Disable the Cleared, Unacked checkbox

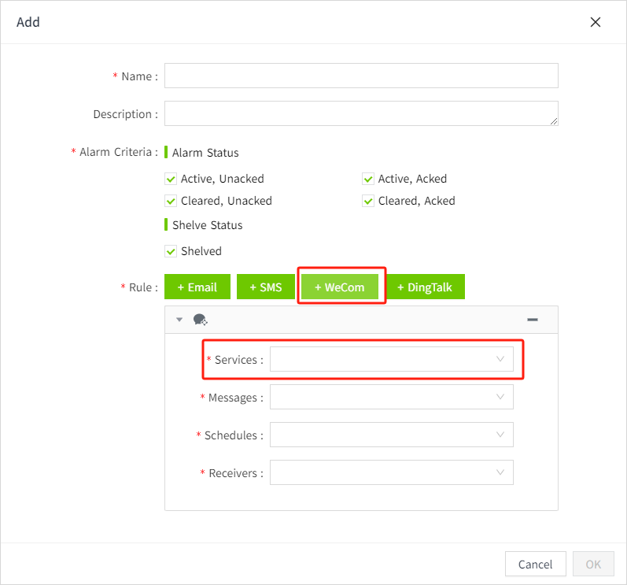[x=171, y=201]
